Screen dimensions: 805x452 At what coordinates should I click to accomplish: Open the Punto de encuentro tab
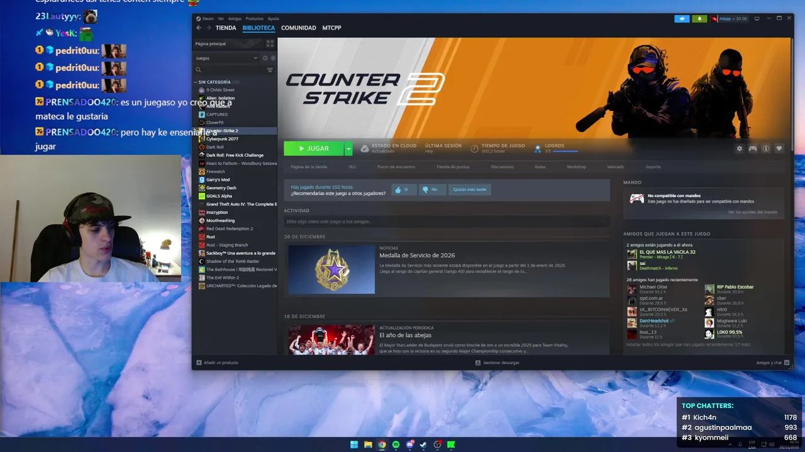click(x=396, y=167)
